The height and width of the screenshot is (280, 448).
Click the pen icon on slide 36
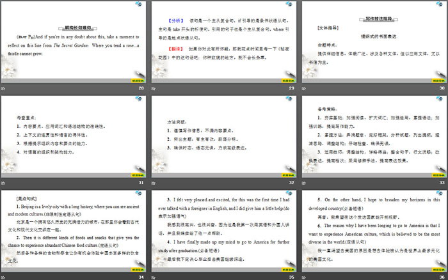(x=440, y=263)
